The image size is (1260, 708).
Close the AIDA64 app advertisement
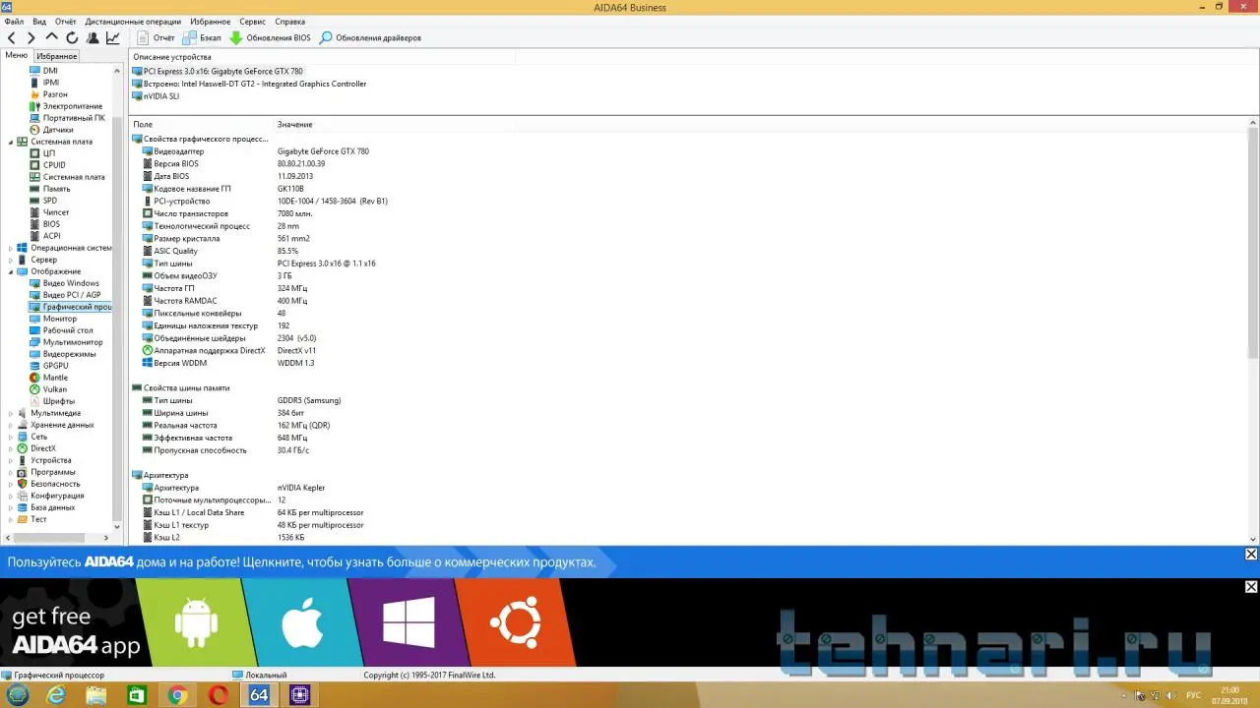pyautogui.click(x=1251, y=587)
